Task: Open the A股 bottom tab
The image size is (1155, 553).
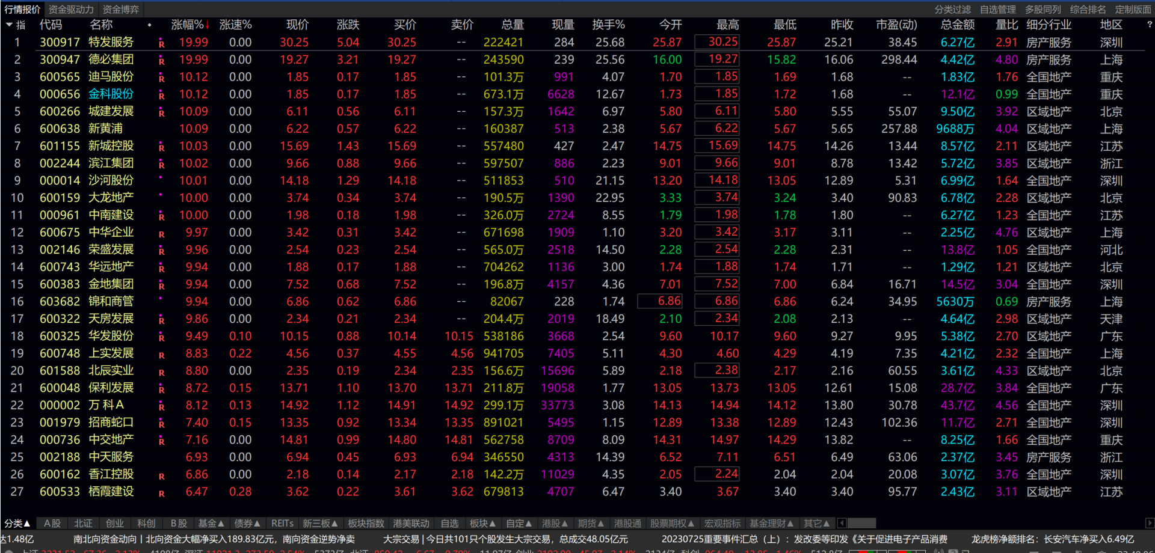Action: coord(52,524)
